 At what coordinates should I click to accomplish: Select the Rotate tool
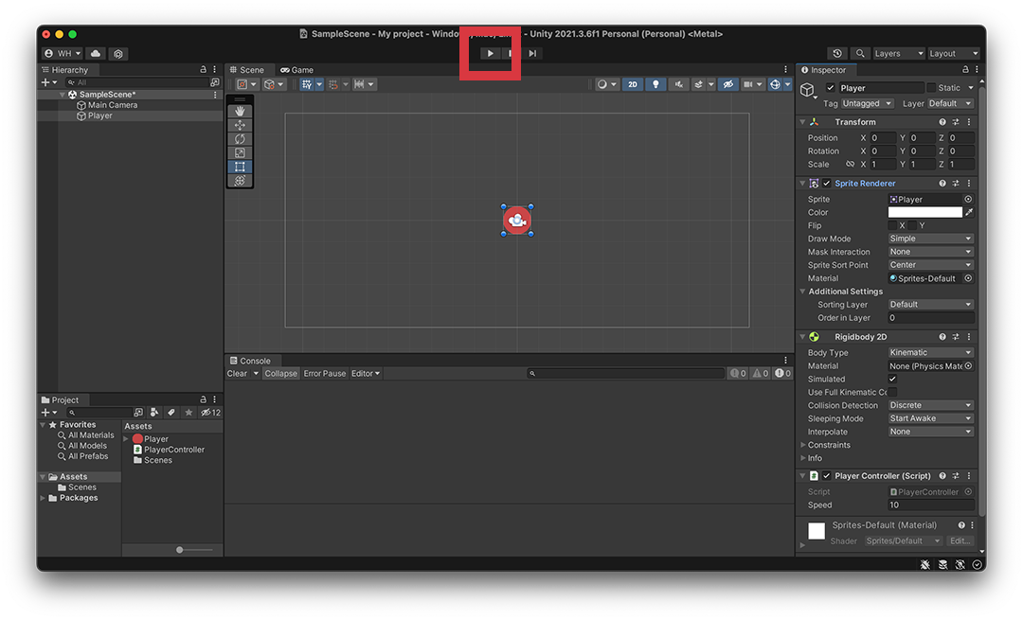(x=240, y=139)
